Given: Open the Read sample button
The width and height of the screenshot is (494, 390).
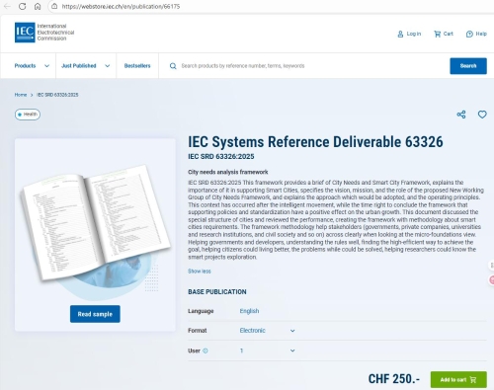Looking at the screenshot, I should click(95, 314).
